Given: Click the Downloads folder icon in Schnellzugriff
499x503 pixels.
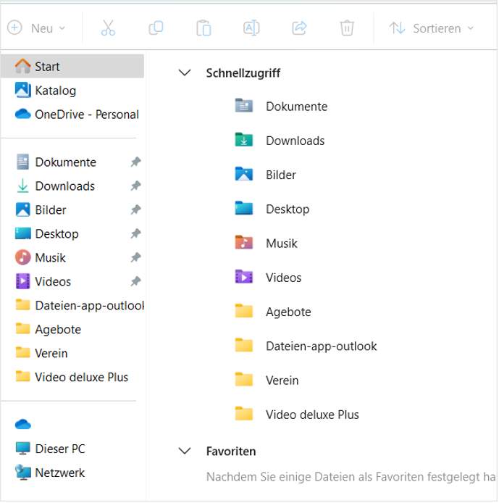Looking at the screenshot, I should coord(243,140).
